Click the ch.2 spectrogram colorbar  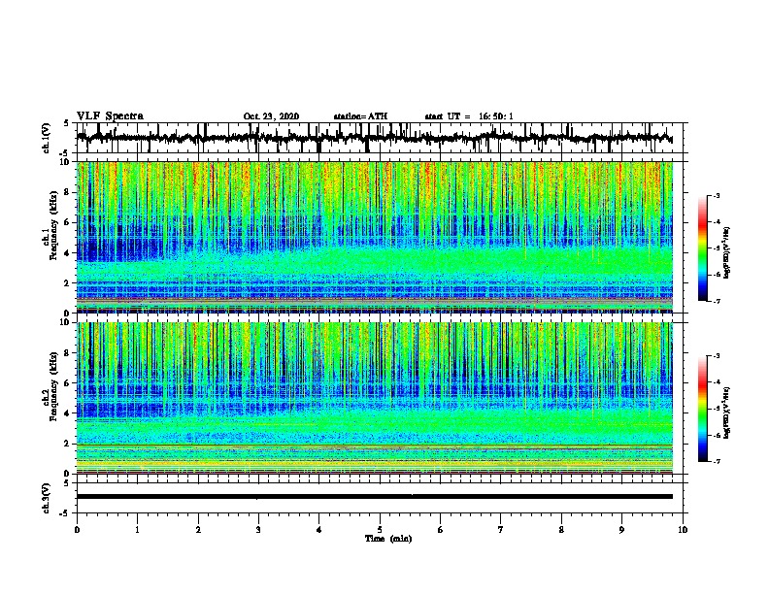click(x=703, y=409)
